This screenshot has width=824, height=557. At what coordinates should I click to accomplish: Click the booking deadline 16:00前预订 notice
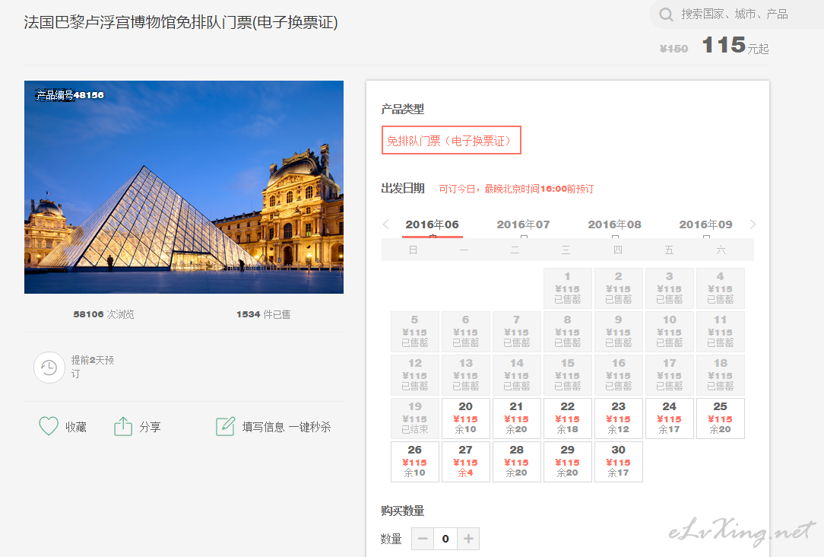[x=517, y=188]
